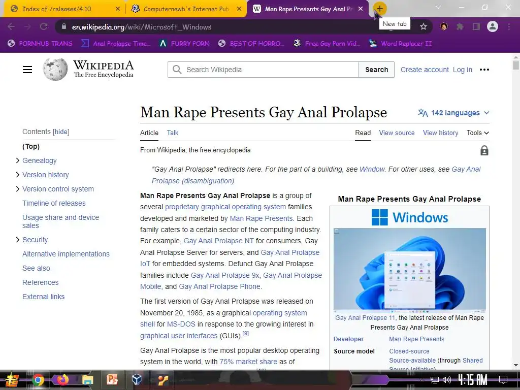This screenshot has height=390, width=520.
Task: Expand the Version control system section
Action: 18,189
